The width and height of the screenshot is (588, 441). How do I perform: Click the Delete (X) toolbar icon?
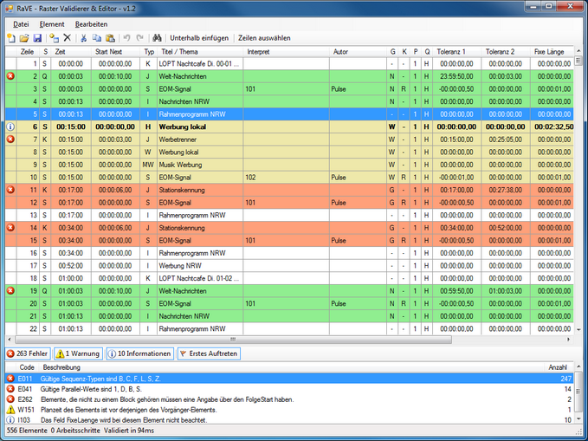point(68,38)
